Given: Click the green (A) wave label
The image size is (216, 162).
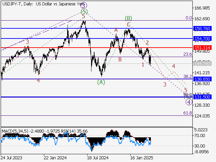Looking at the screenshot, I should tap(101, 82).
